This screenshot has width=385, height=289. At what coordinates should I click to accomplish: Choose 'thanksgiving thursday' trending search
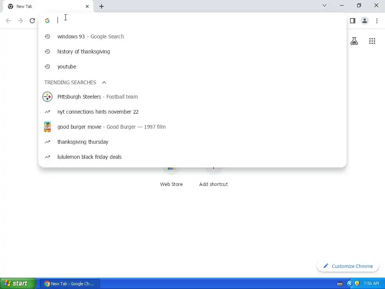pos(192,142)
